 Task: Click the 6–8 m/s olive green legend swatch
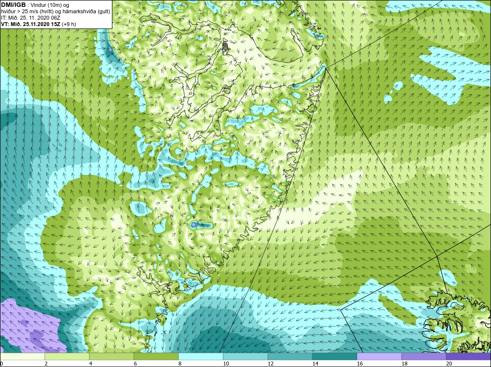156,357
